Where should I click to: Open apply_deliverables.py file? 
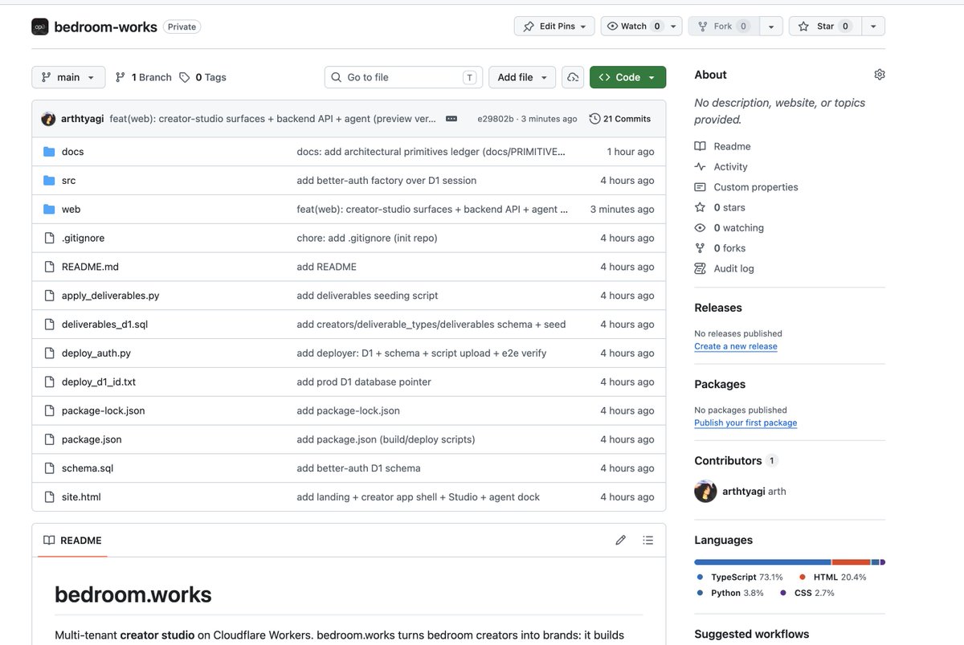tap(110, 296)
